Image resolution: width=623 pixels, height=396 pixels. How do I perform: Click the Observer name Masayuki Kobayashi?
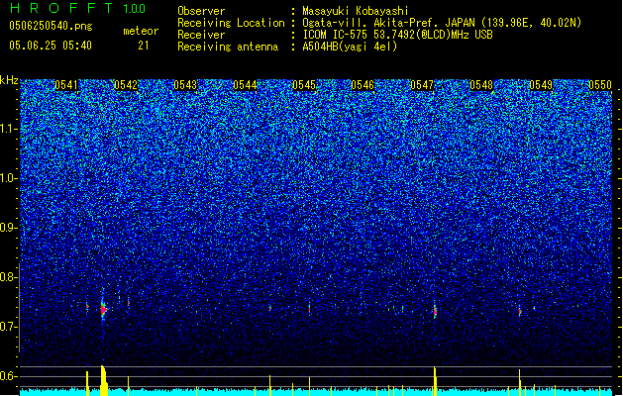pyautogui.click(x=356, y=11)
